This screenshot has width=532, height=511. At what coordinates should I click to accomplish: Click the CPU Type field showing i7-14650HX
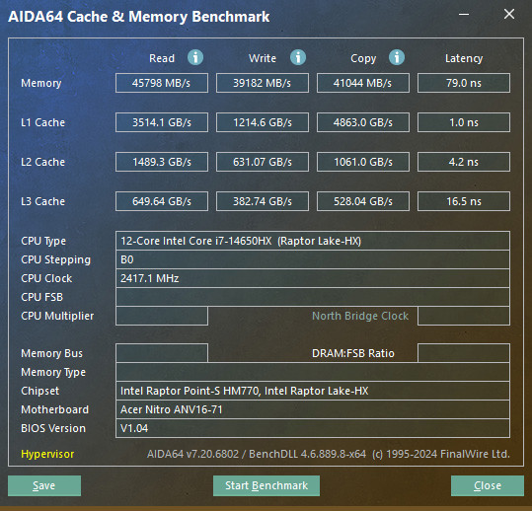(x=313, y=241)
